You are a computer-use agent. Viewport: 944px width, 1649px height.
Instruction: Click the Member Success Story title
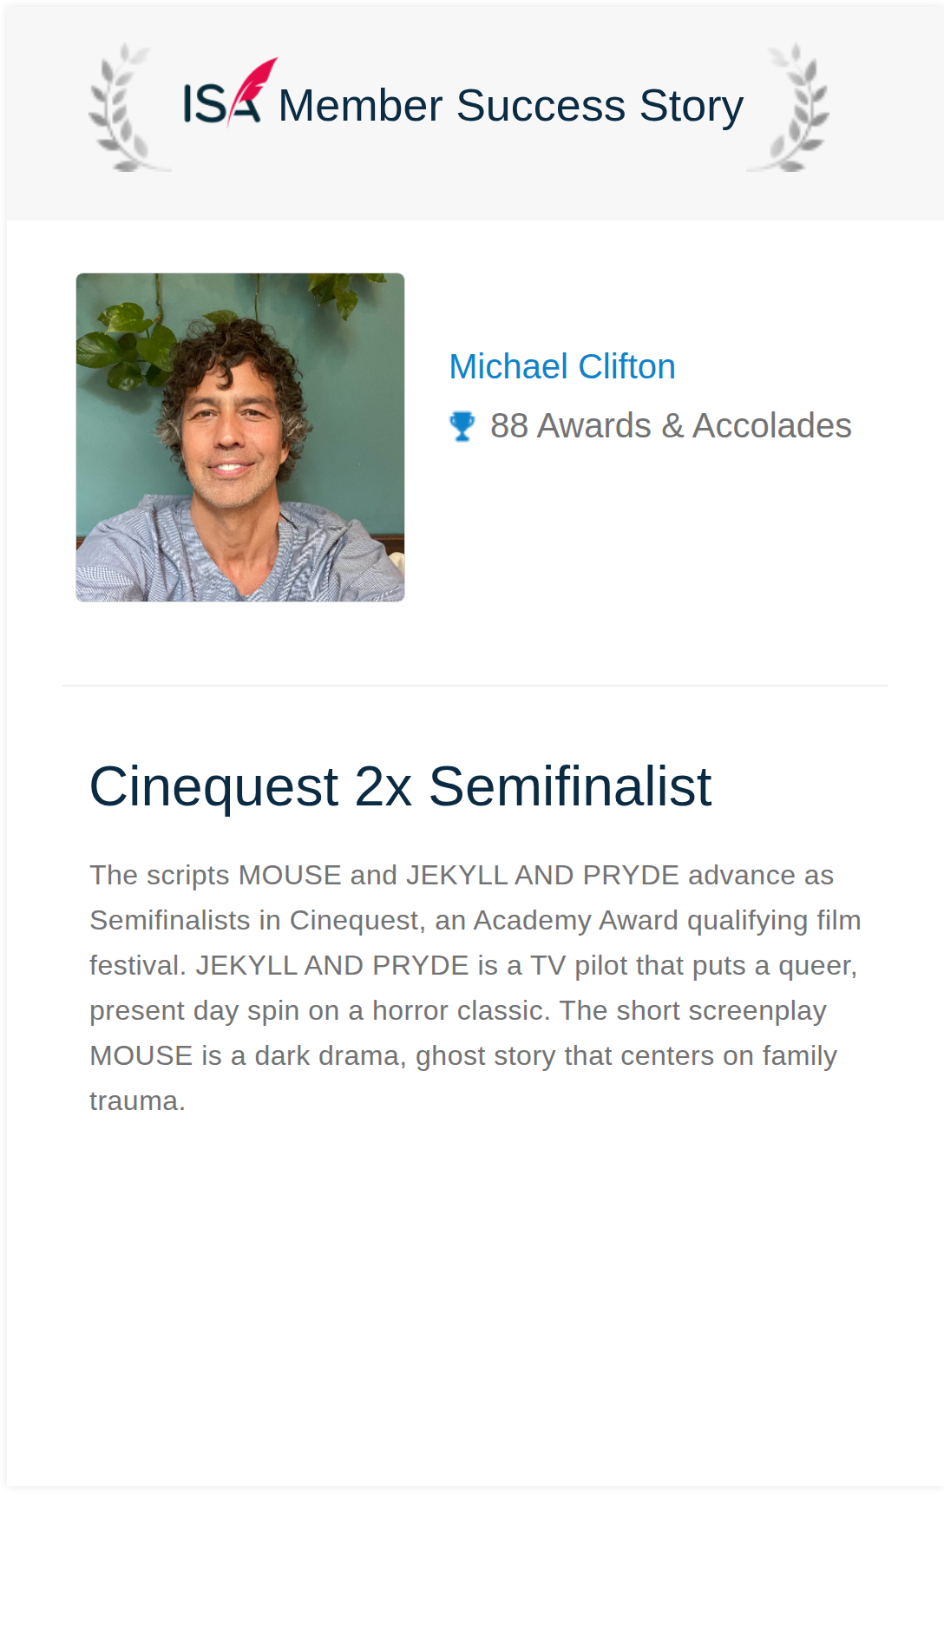[x=510, y=105]
